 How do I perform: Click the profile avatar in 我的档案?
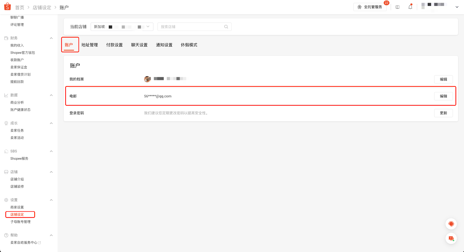pyautogui.click(x=147, y=79)
